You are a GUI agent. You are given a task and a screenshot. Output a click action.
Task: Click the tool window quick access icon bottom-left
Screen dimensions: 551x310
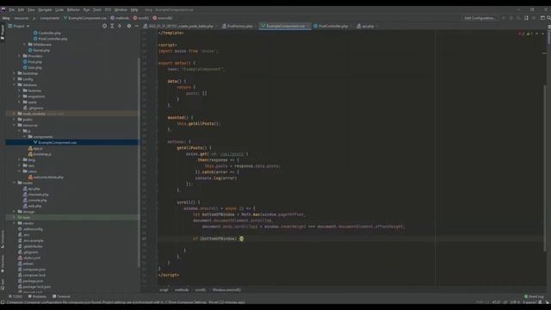3,302
